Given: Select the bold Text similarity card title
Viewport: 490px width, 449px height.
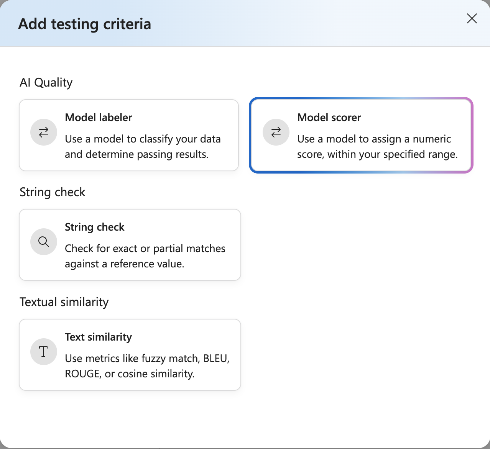Looking at the screenshot, I should pyautogui.click(x=98, y=337).
